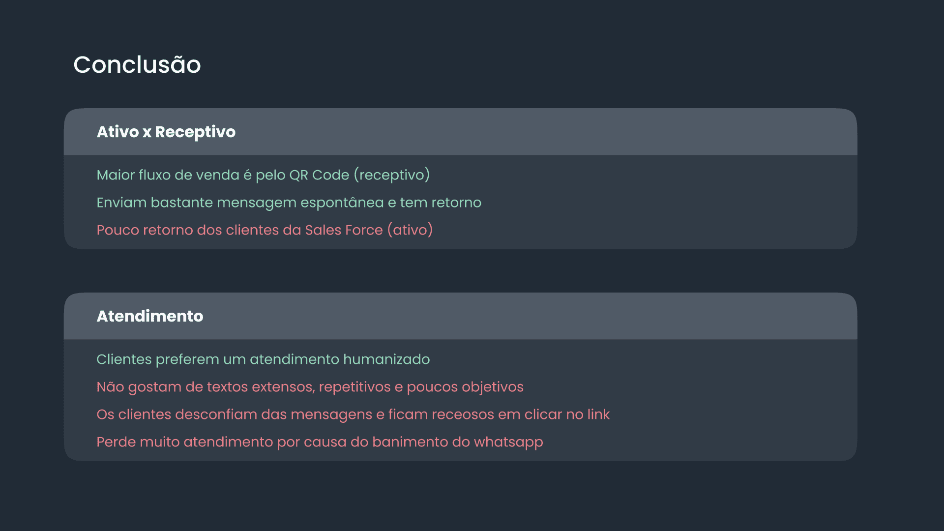Viewport: 944px width, 531px height.
Task: Select the words tem retorno in green
Action: click(x=441, y=203)
